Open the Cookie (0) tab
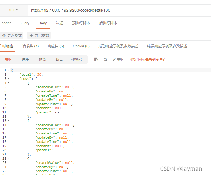This screenshot has width=211, height=175. tap(81, 46)
